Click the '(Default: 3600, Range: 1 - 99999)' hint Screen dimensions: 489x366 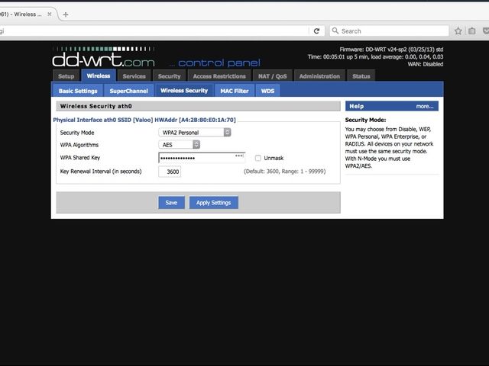click(x=285, y=172)
